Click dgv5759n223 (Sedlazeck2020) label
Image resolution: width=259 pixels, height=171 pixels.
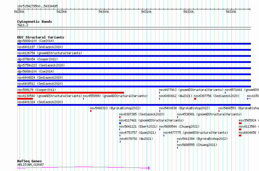(x=41, y=65)
